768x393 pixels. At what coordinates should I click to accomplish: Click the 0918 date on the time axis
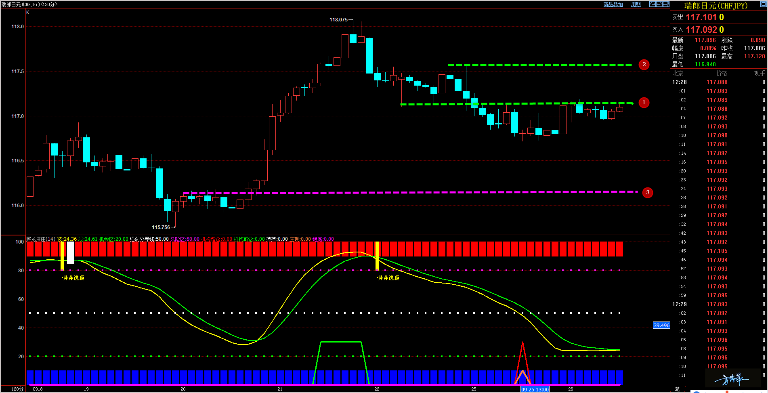[x=38, y=389]
